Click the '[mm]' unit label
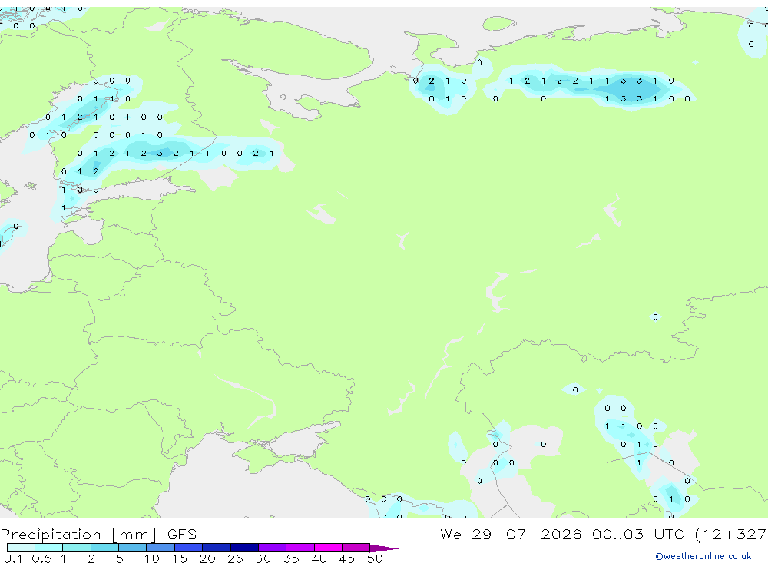 click(134, 535)
